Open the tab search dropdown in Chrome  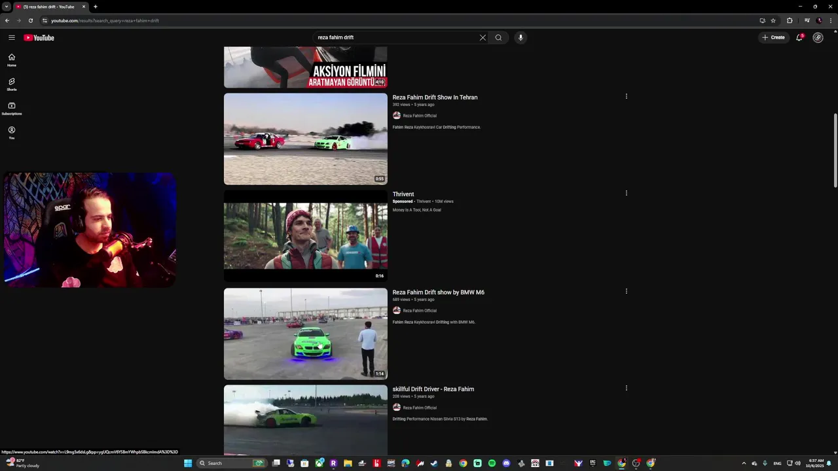pos(6,7)
